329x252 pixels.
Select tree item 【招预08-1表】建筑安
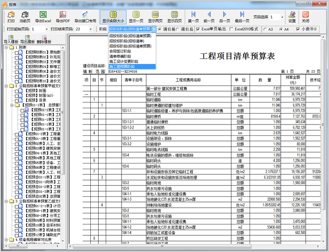(43, 211)
